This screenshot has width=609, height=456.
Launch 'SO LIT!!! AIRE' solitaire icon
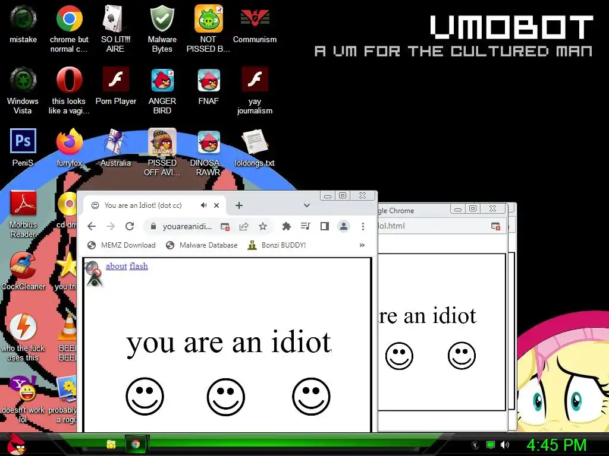115,29
